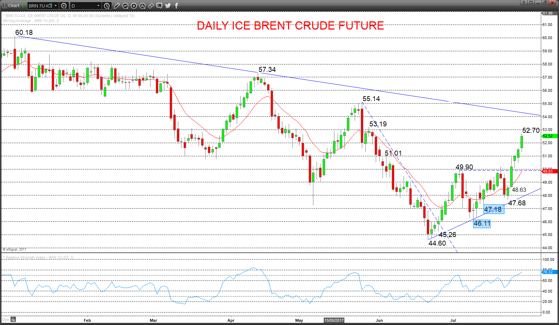Share chart via Facebook icon

(x=176, y=6)
